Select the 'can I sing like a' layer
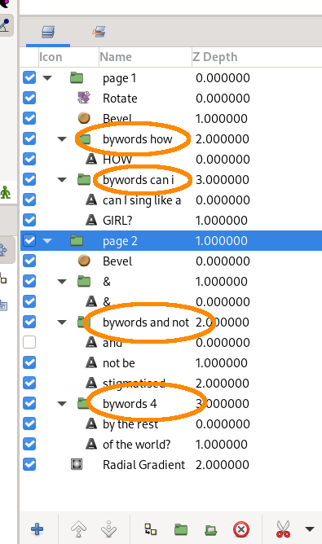The image size is (322, 544). click(142, 200)
